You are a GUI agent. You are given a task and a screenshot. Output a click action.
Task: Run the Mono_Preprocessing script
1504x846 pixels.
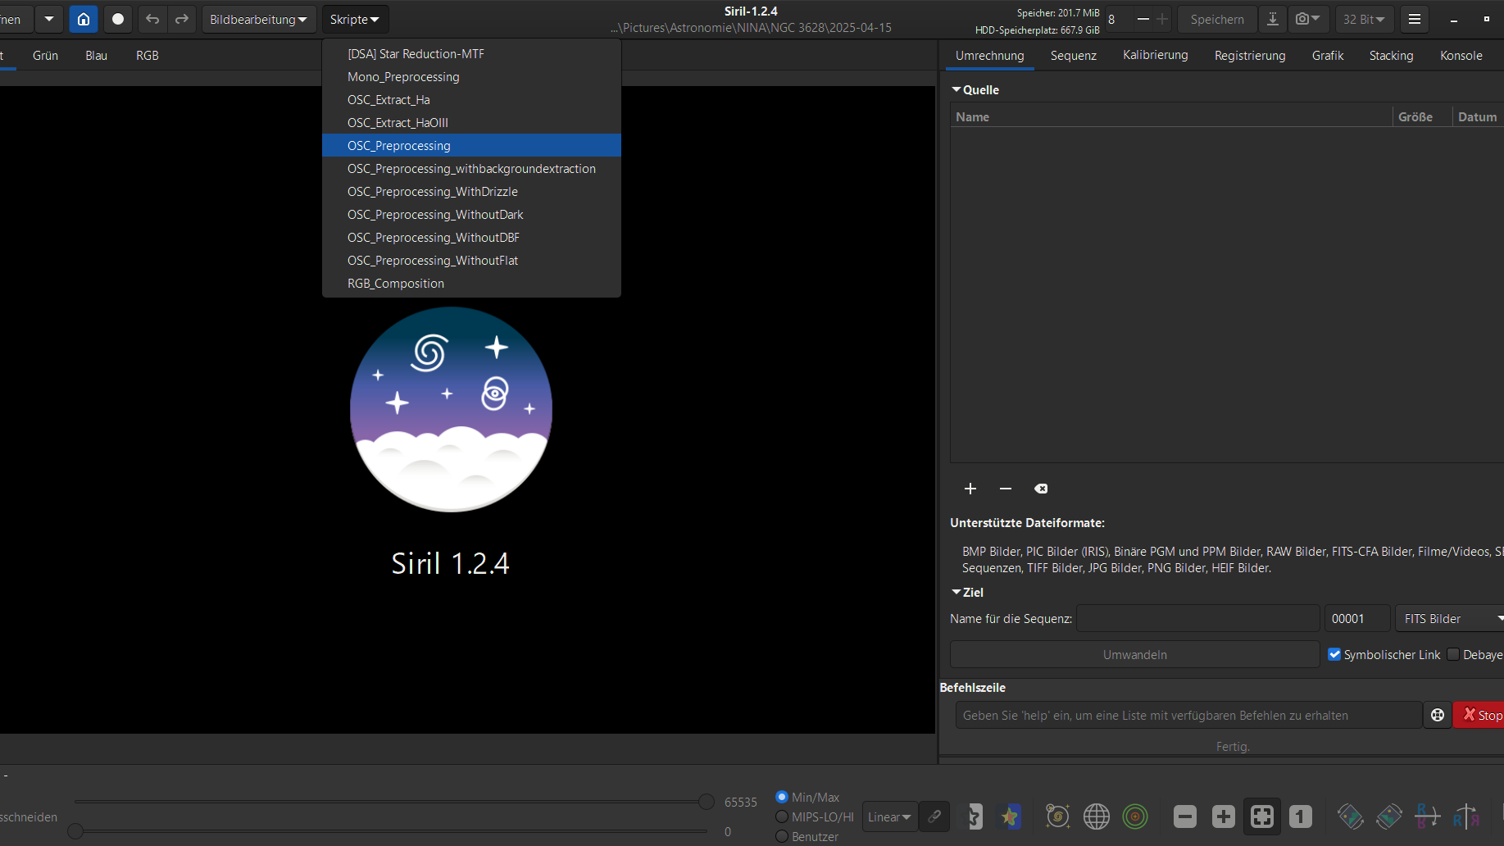point(471,76)
